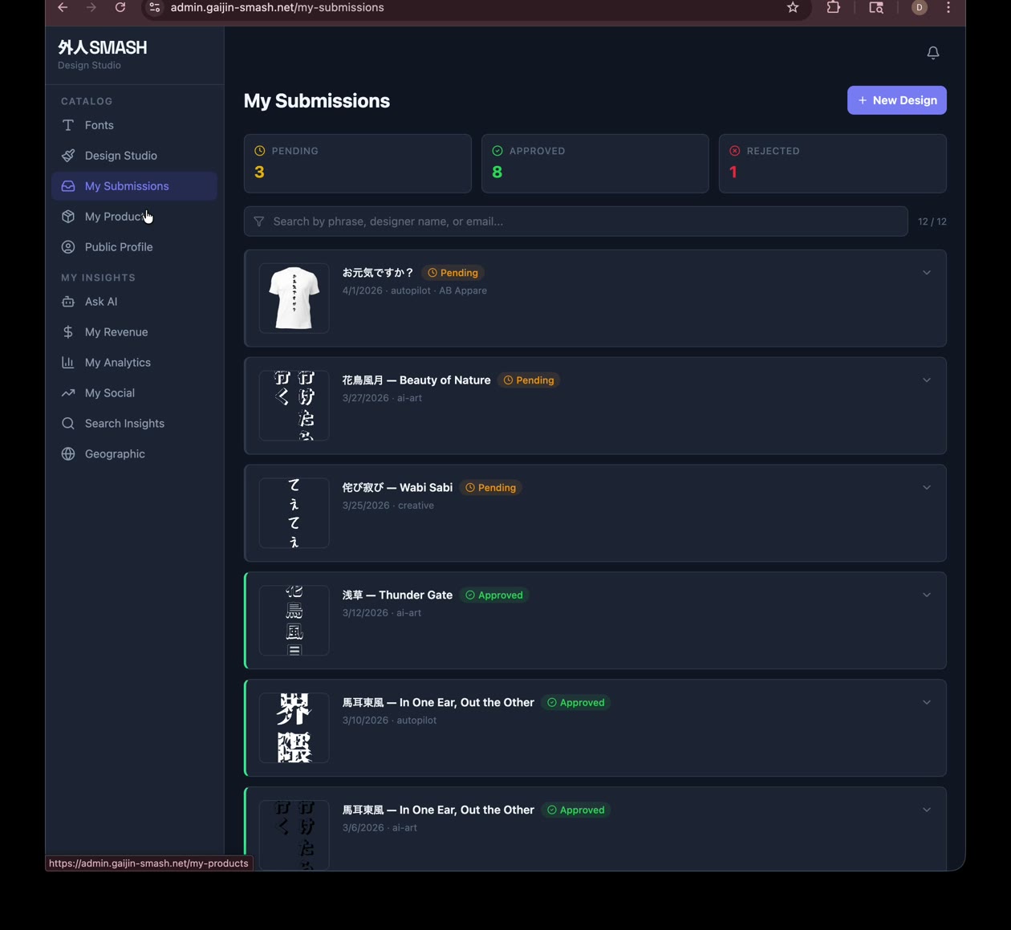Viewport: 1011px width, 930px height.
Task: Open My Products package icon
Action: [68, 216]
